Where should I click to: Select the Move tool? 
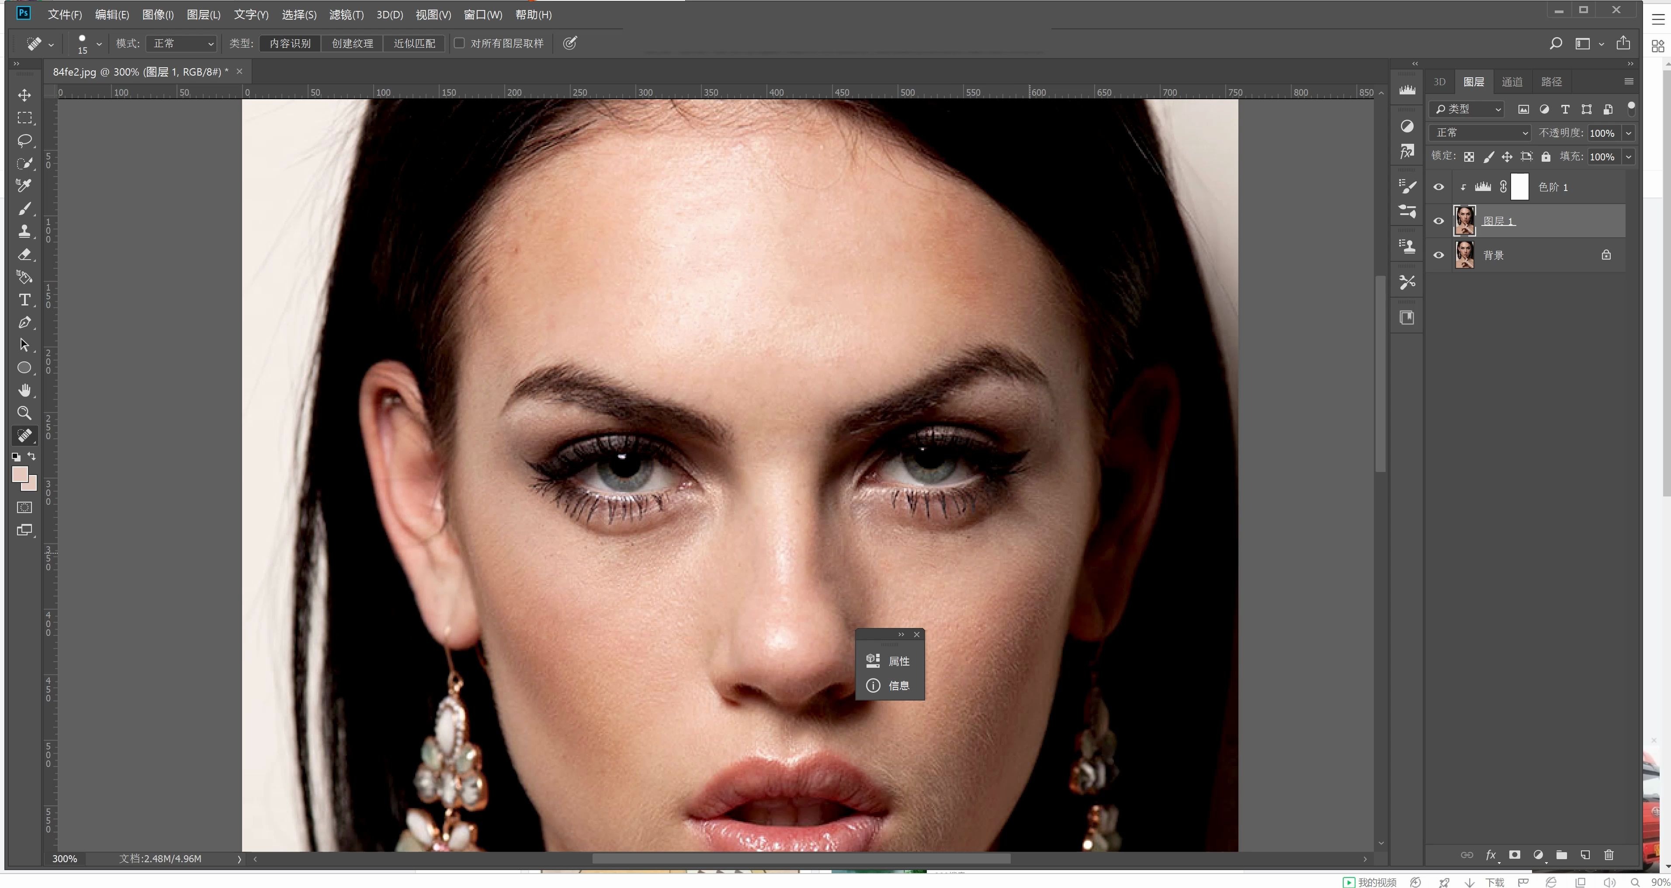(x=24, y=95)
